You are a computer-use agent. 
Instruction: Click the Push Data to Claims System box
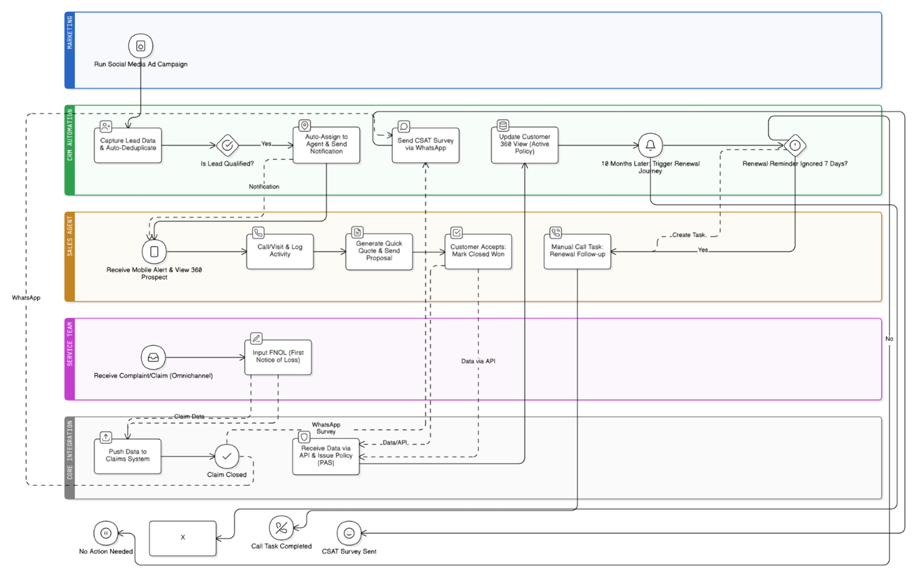click(x=128, y=456)
